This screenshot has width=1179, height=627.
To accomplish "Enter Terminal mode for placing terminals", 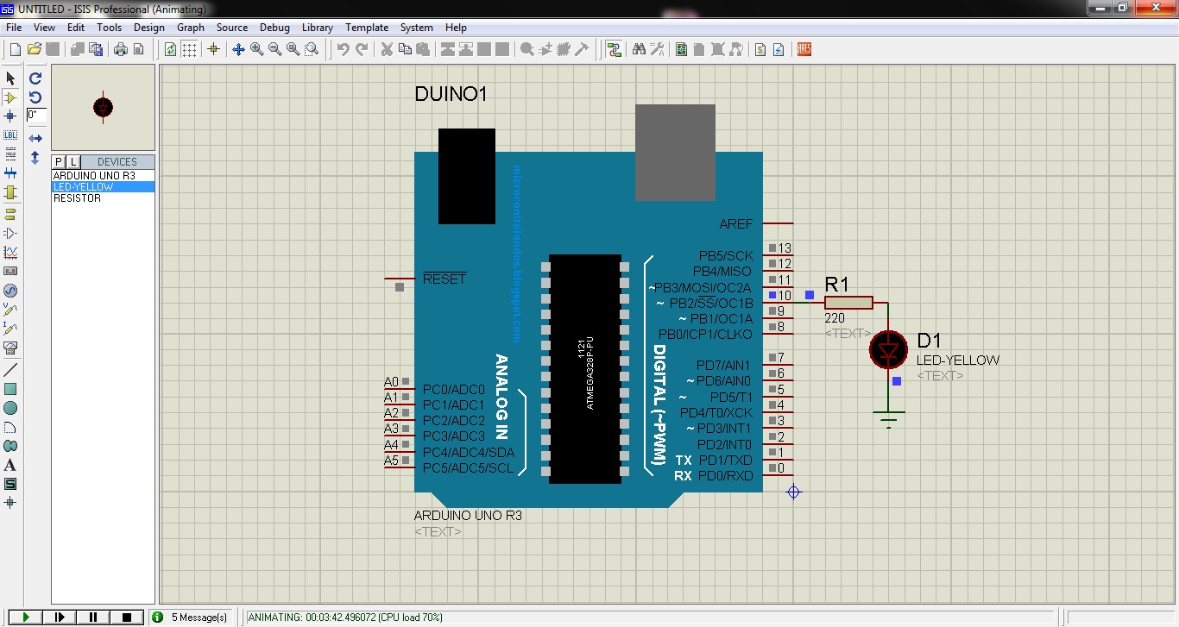I will (10, 213).
